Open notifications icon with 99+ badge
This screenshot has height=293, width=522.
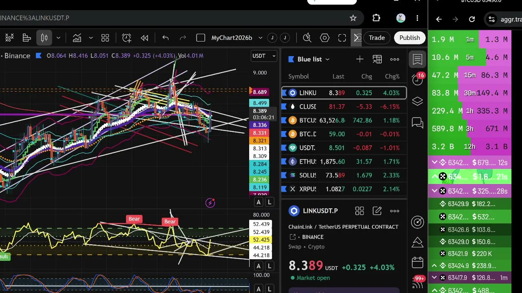point(418,282)
